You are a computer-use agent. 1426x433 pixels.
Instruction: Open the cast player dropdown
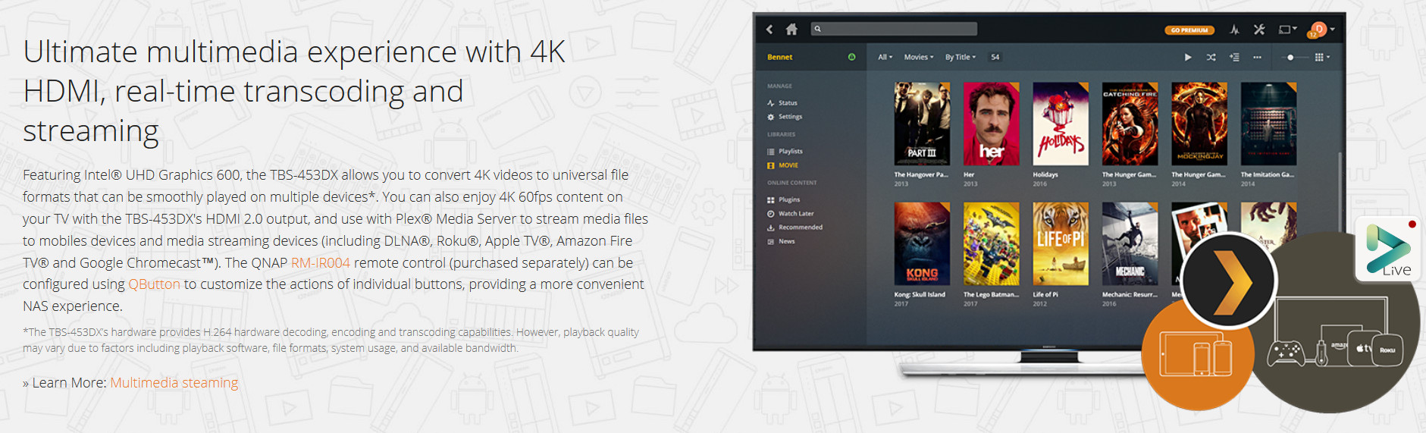click(1288, 30)
